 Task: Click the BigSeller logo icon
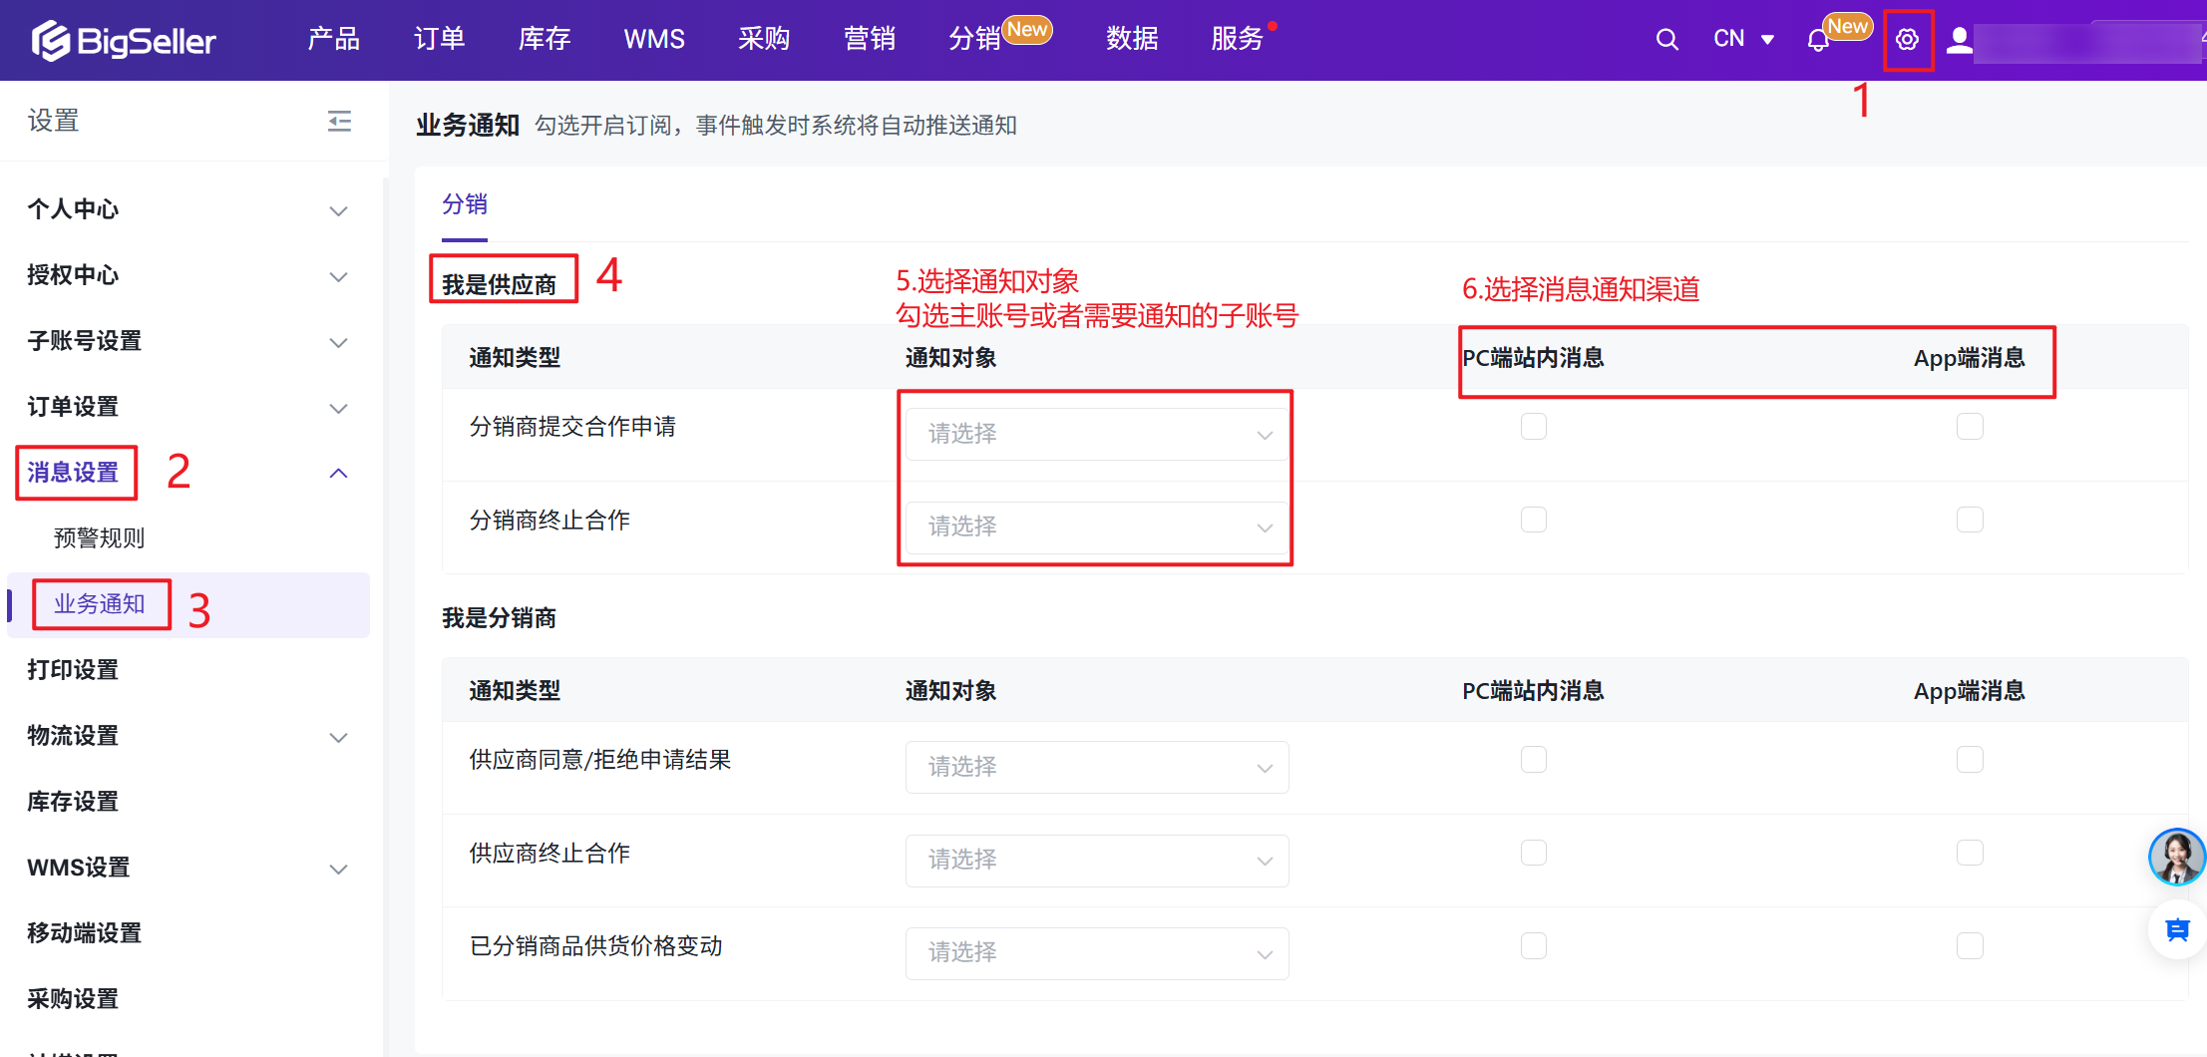(51, 40)
